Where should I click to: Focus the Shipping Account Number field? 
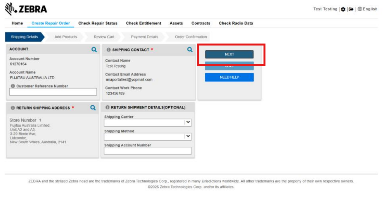pos(148,151)
